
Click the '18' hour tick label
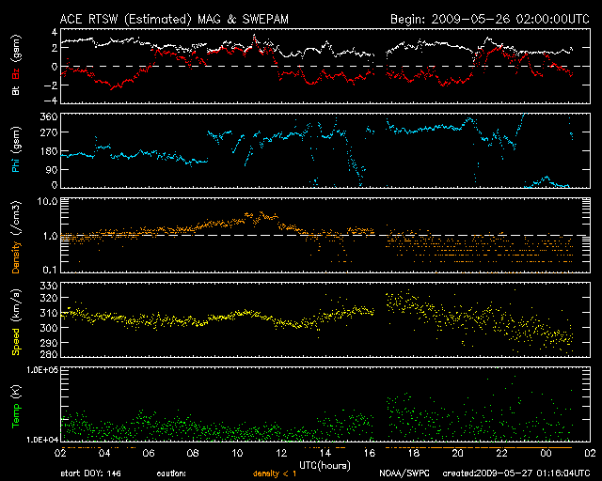click(414, 454)
